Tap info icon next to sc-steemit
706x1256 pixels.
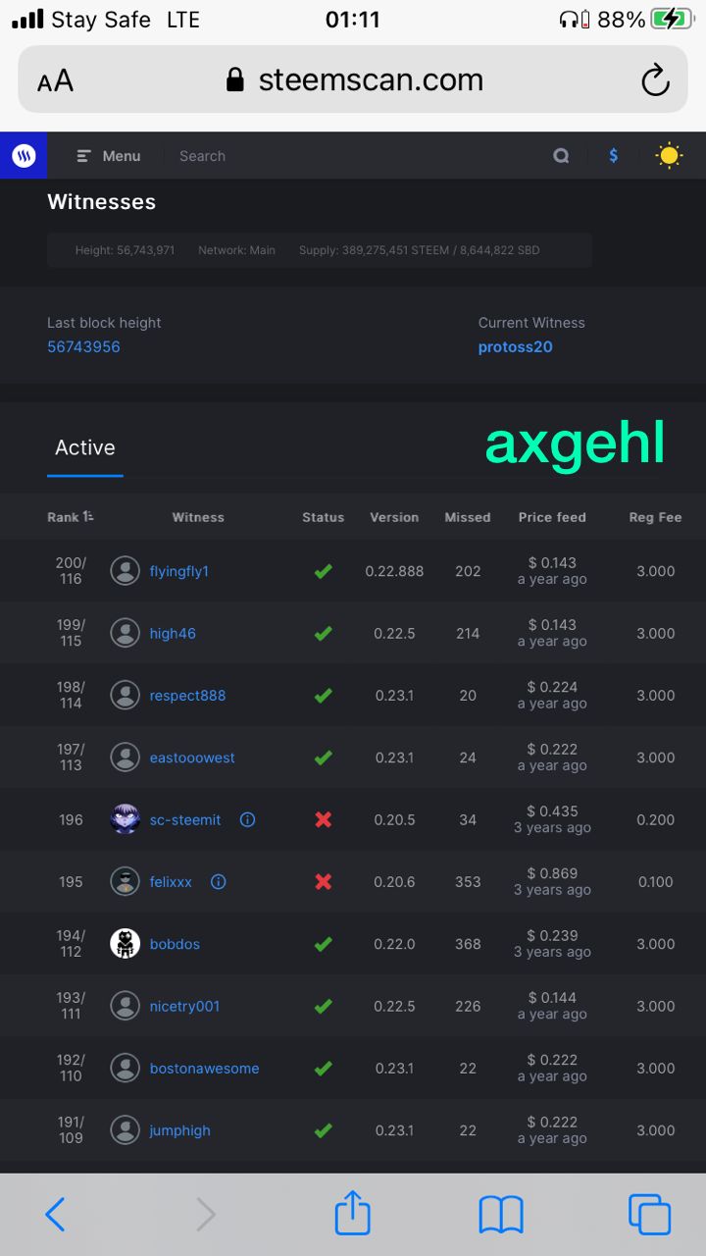point(248,819)
